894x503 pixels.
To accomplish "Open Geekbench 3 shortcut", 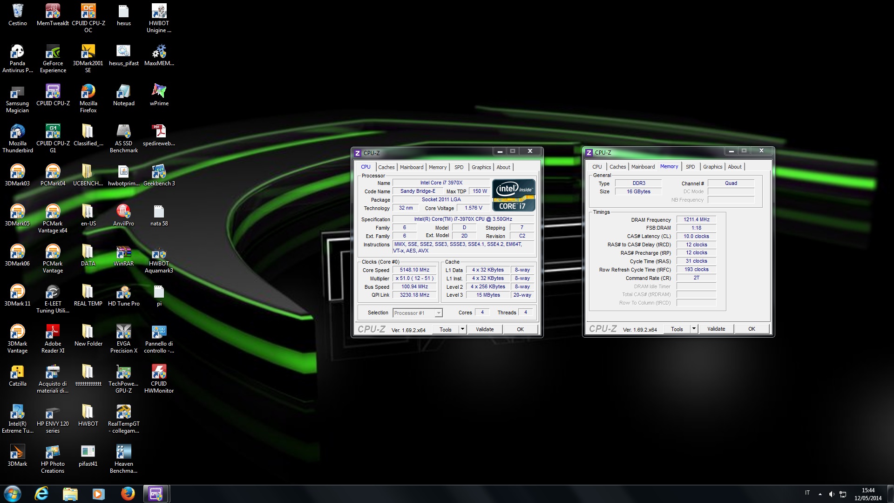I will (159, 175).
